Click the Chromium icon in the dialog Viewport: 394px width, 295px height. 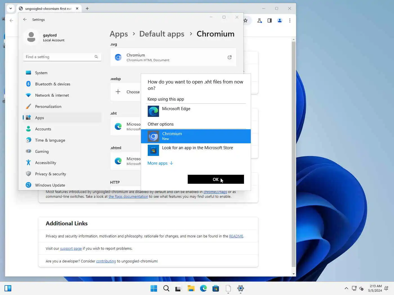click(x=153, y=137)
